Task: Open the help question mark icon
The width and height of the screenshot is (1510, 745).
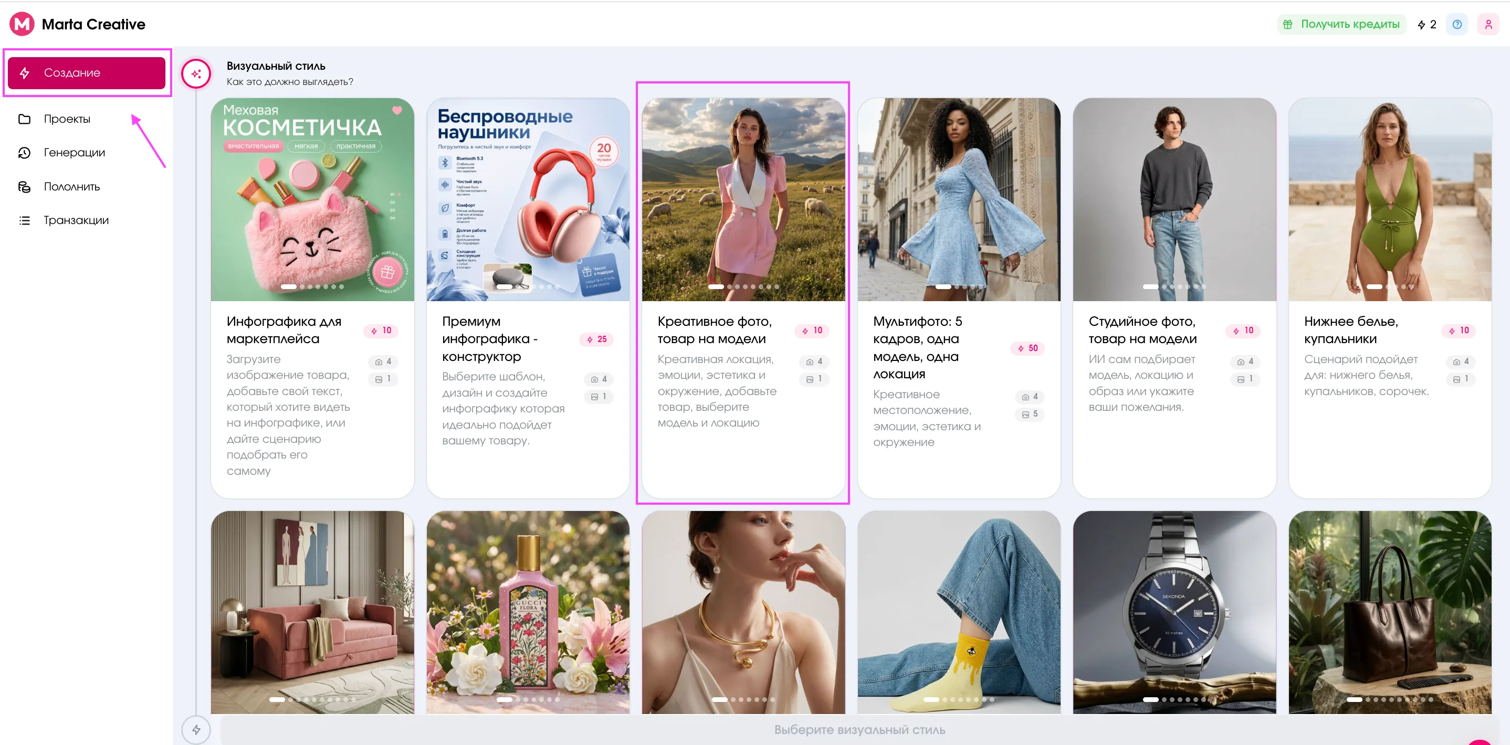Action: coord(1456,25)
